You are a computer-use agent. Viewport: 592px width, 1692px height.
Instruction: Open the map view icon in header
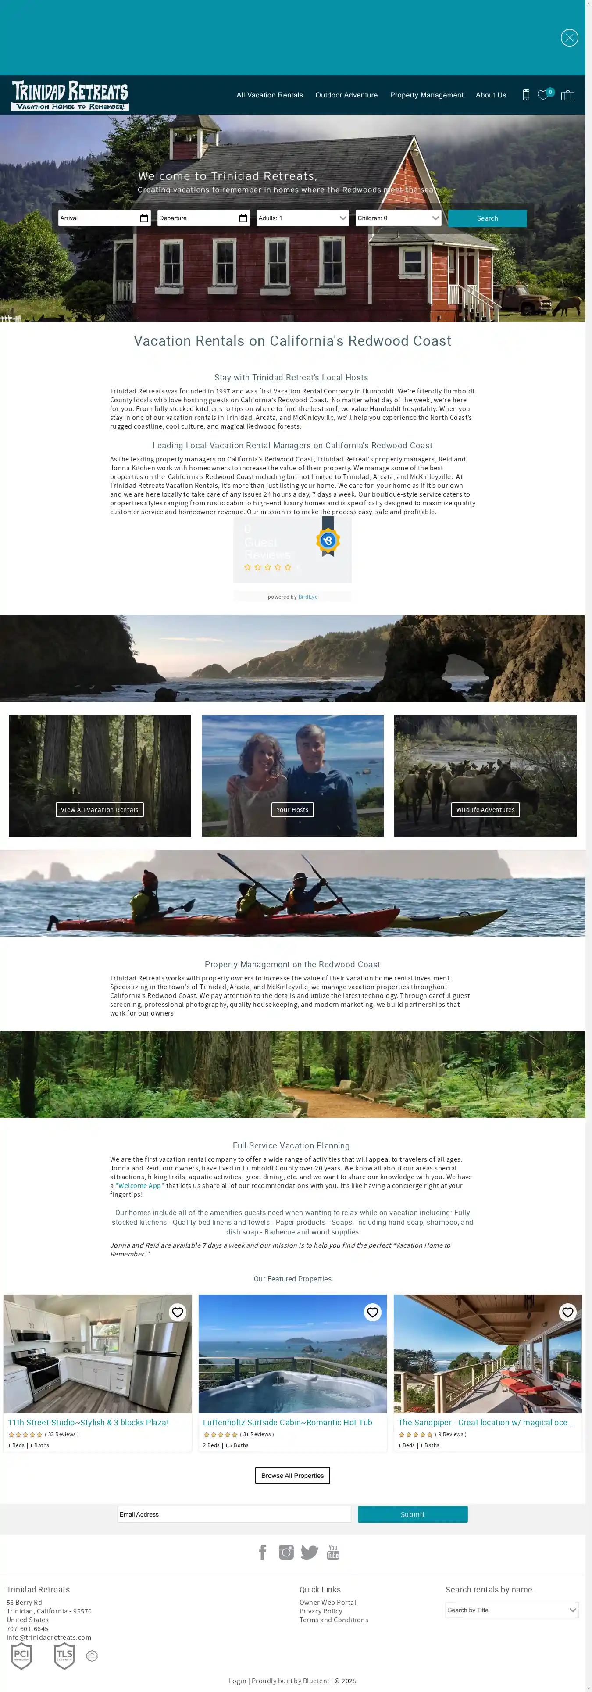(568, 95)
